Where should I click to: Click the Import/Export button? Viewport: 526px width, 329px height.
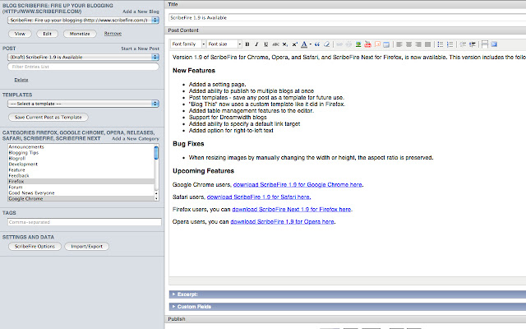[87, 247]
